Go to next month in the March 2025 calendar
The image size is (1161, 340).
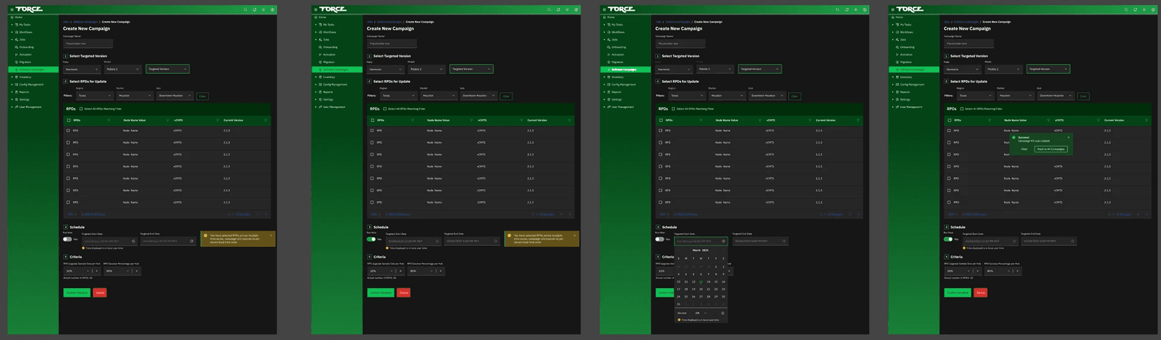[x=723, y=250]
